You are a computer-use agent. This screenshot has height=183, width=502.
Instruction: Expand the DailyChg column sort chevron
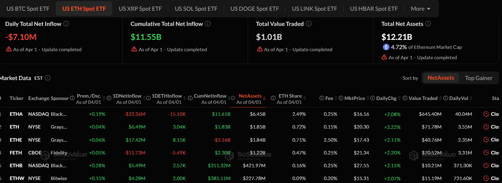tap(399, 98)
